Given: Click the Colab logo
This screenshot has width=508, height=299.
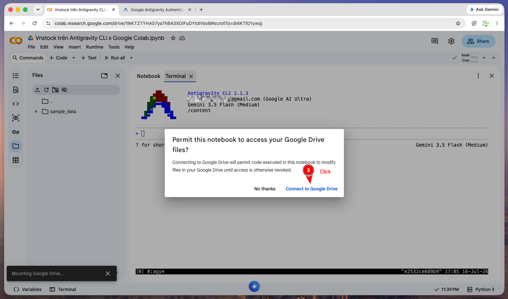Looking at the screenshot, I should (x=16, y=41).
